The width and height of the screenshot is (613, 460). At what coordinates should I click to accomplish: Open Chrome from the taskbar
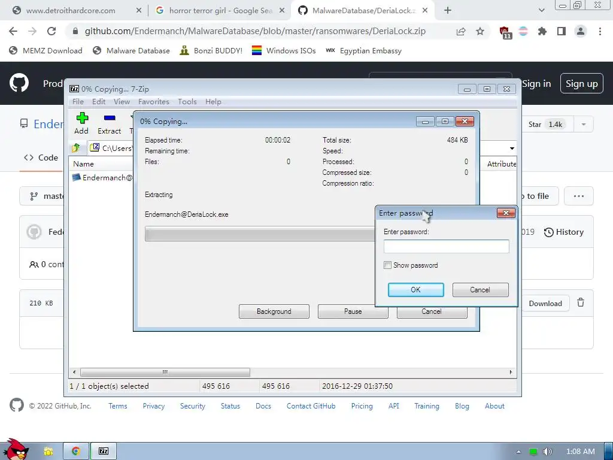(76, 452)
